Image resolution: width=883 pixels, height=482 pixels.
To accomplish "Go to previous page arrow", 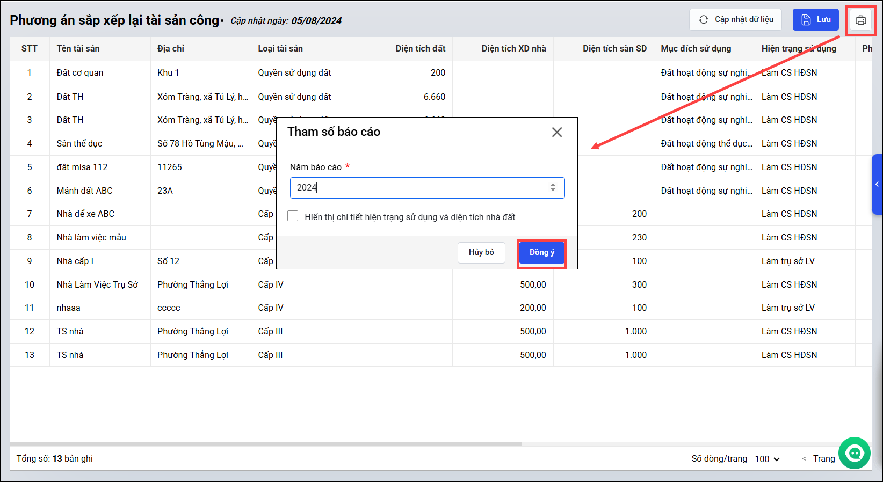I will (804, 459).
